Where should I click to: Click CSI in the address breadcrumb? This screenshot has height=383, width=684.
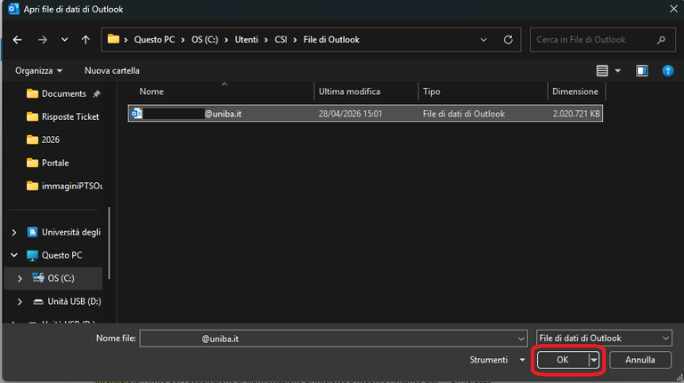[281, 40]
